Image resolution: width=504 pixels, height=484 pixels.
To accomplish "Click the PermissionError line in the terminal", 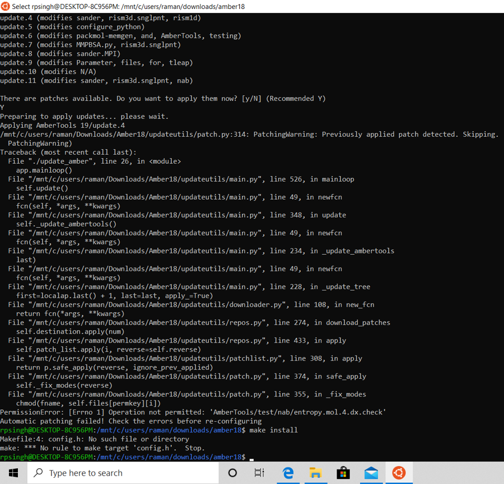I will 193,412.
